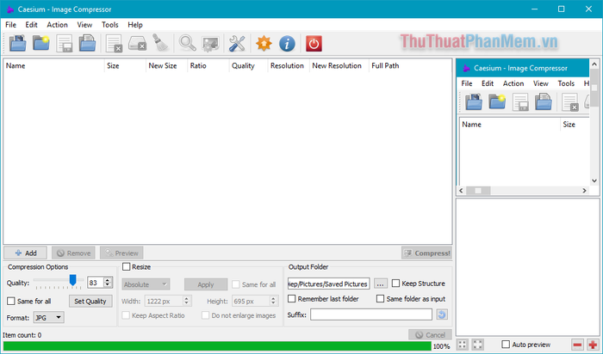603x354 pixels.
Task: Click the Ratio column header
Action: tap(208, 65)
